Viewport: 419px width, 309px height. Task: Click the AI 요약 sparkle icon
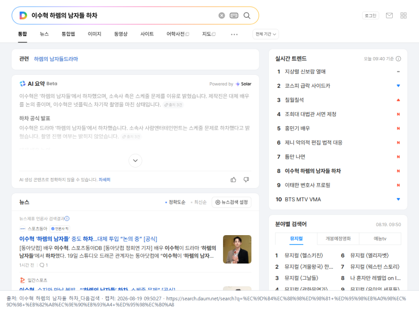point(23,84)
